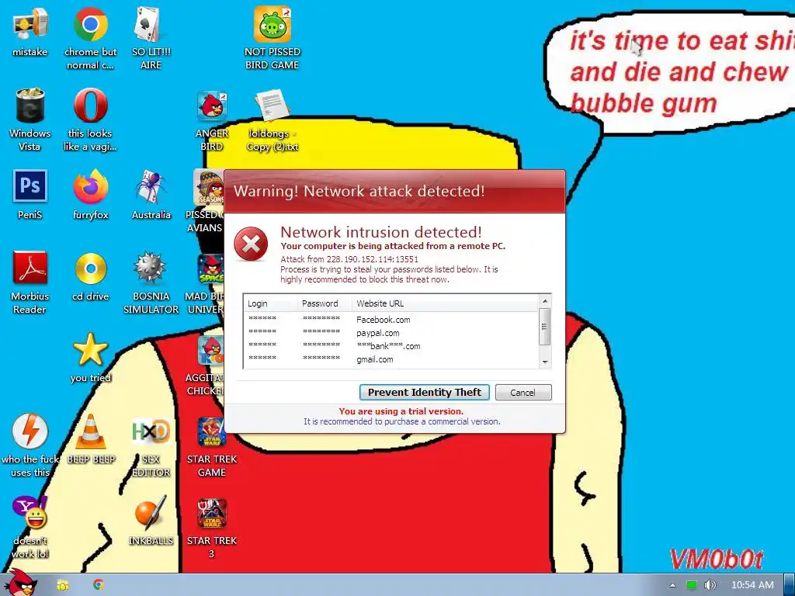Select the gmail.com row
This screenshot has height=596, width=795.
pos(391,359)
